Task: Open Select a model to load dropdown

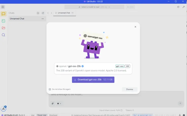Action: [94, 7]
